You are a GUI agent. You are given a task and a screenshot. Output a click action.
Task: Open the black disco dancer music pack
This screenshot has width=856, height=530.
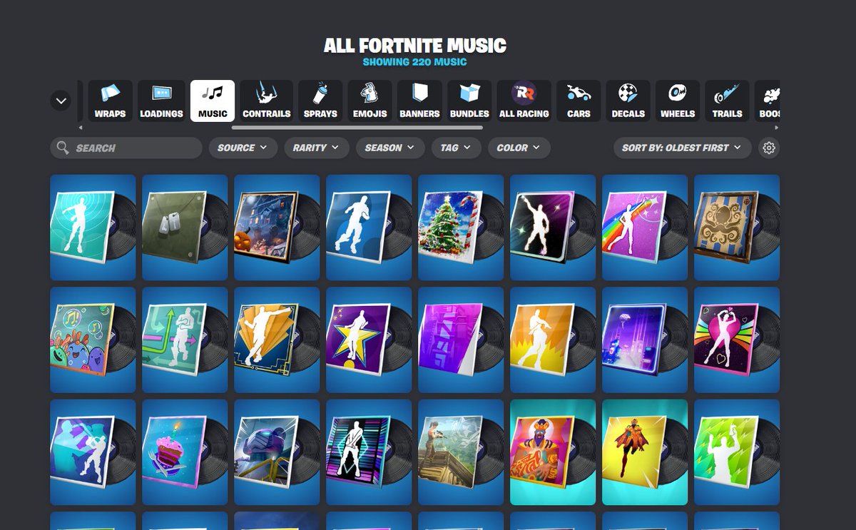tap(553, 228)
